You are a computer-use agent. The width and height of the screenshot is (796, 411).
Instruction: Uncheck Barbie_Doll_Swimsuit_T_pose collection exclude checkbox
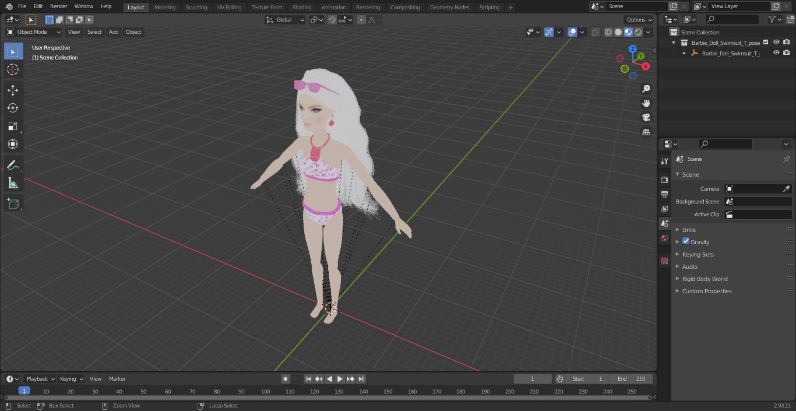click(766, 42)
